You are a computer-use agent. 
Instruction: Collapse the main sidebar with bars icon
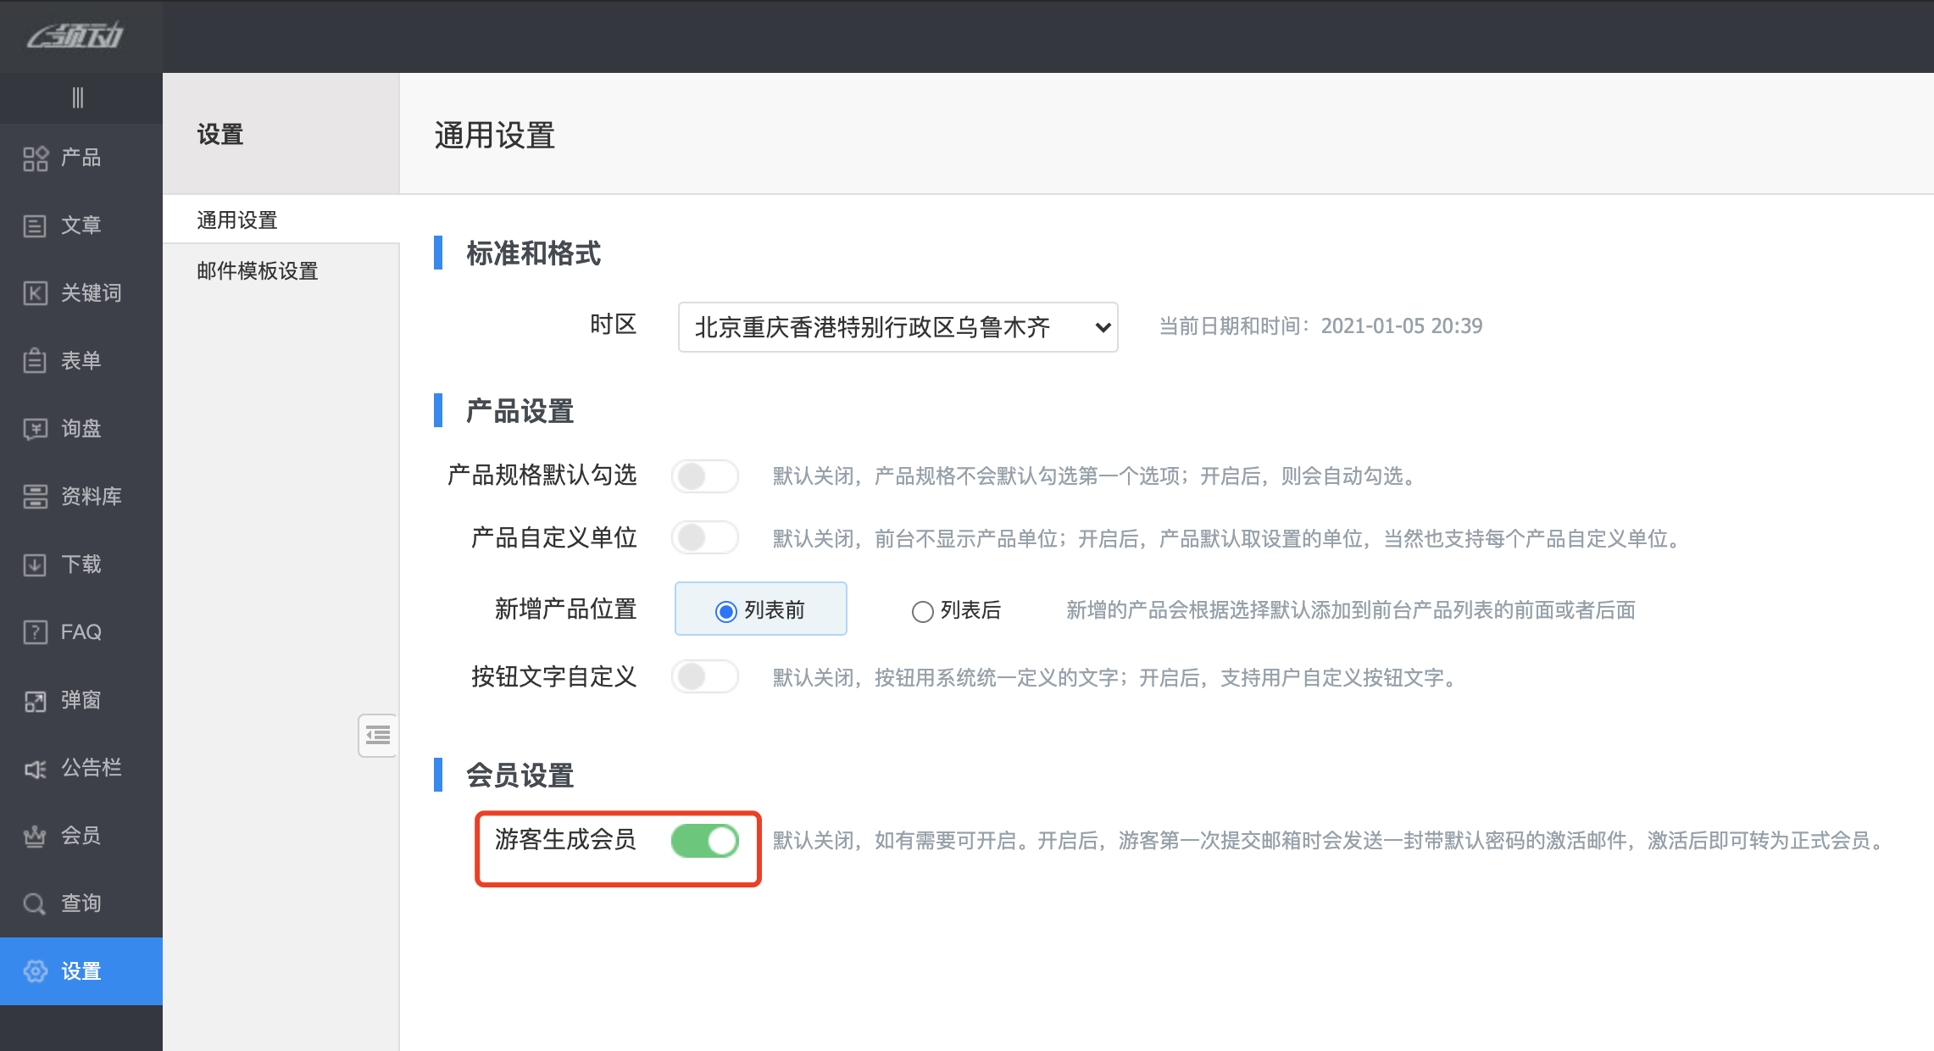pos(78,98)
